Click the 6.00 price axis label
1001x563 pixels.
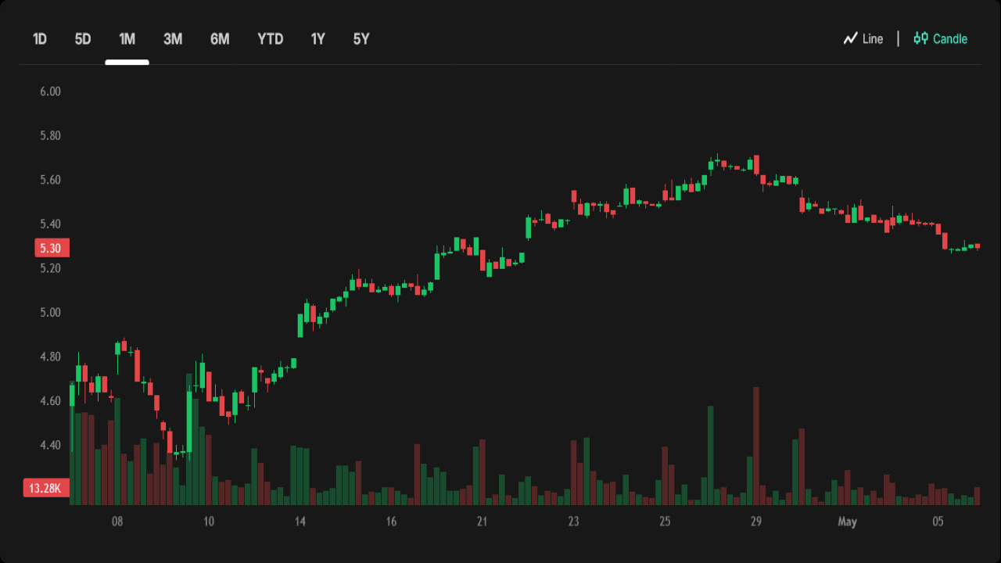point(50,91)
